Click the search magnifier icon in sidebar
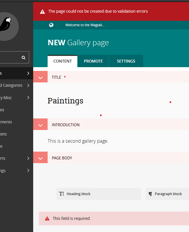This screenshot has height=232, width=189. tap(23, 58)
